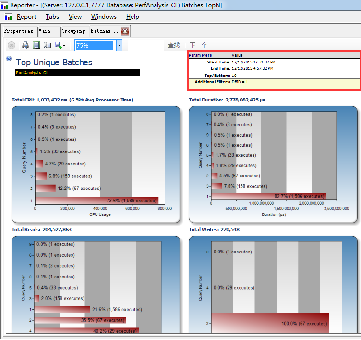Open the Help menu

pyautogui.click(x=132, y=17)
